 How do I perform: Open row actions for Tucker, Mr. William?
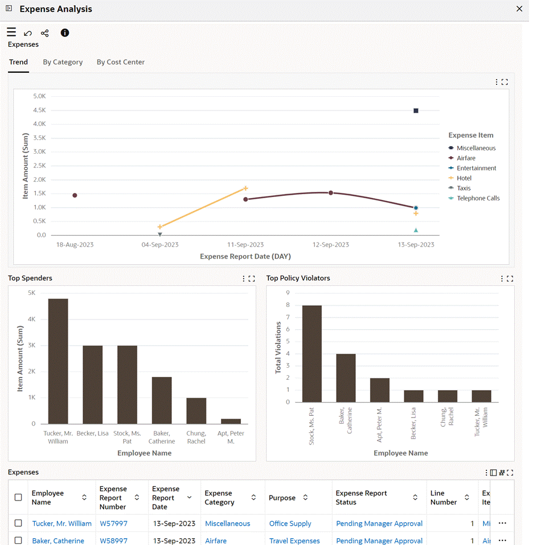pos(502,523)
